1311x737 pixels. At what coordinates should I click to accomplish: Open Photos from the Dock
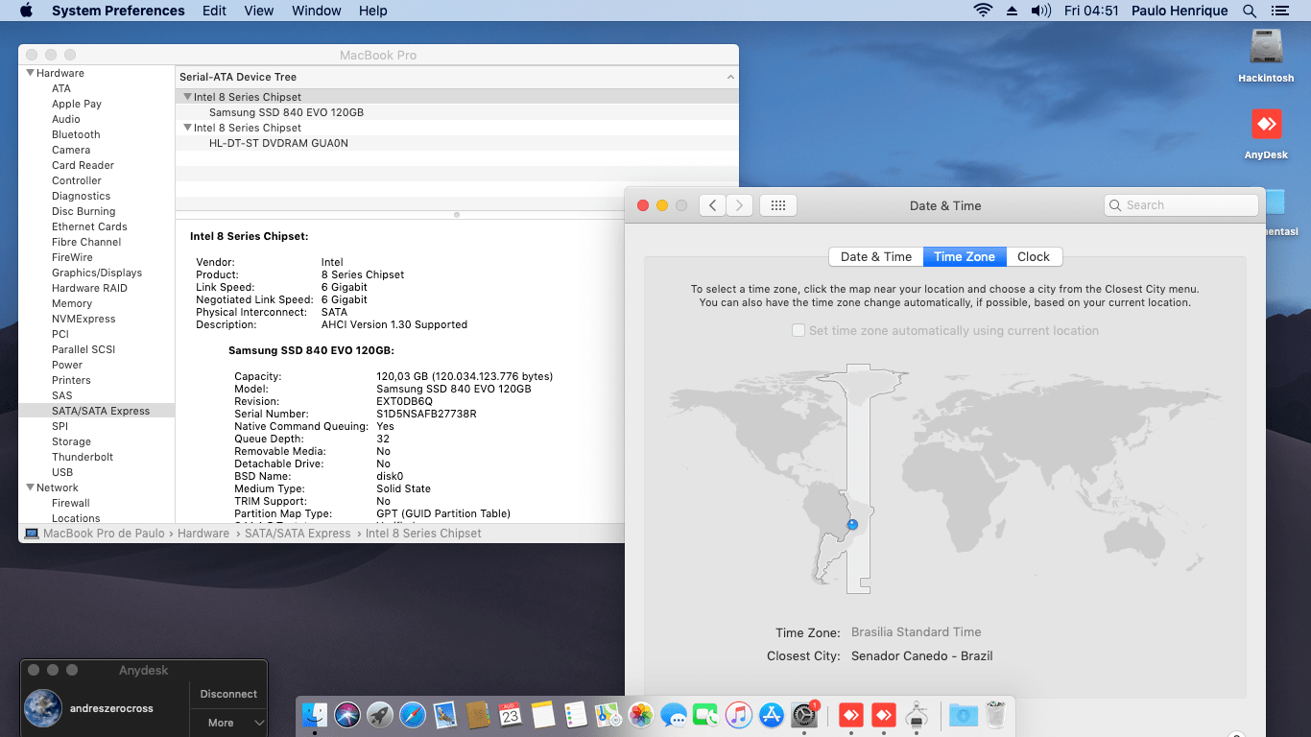[x=641, y=715]
